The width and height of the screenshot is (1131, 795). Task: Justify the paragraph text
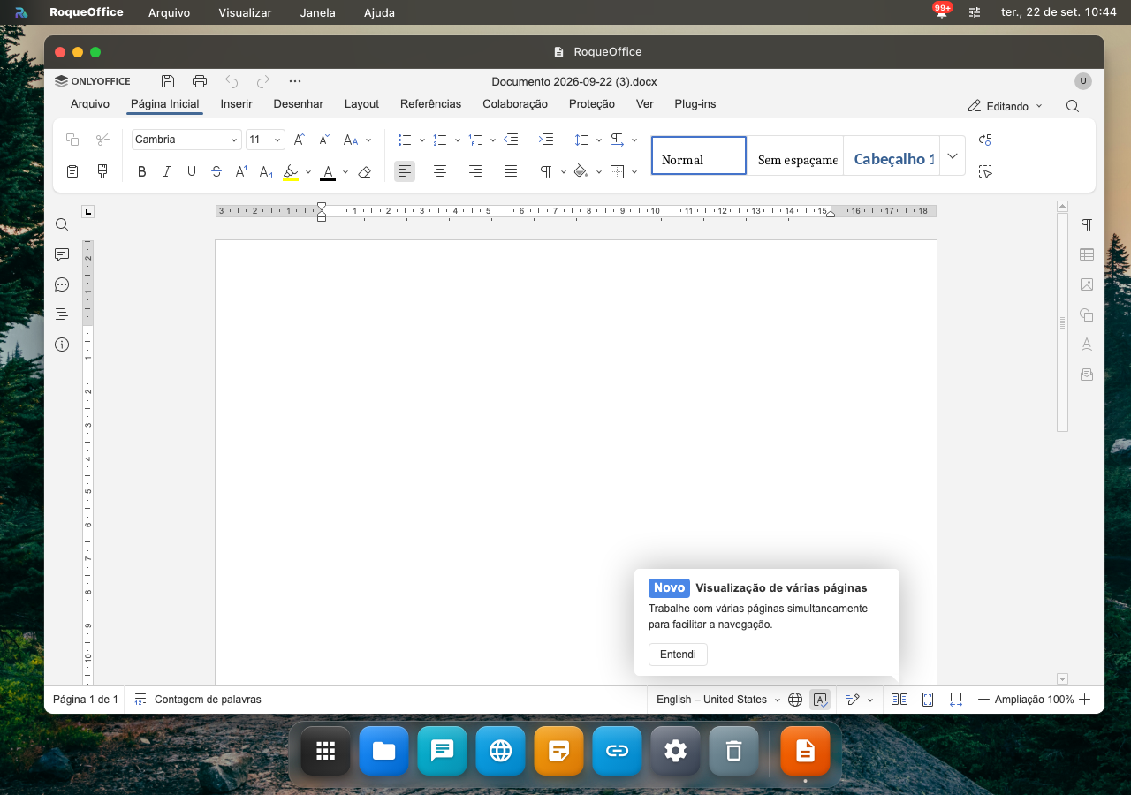point(511,171)
